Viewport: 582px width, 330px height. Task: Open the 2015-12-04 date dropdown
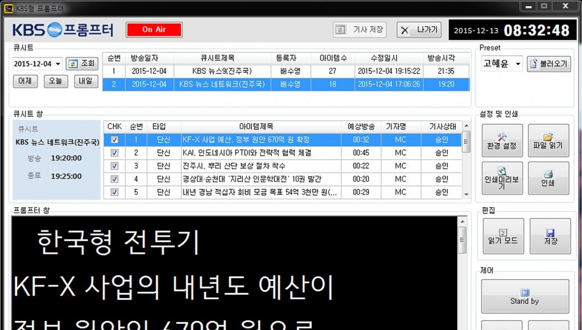(x=58, y=64)
